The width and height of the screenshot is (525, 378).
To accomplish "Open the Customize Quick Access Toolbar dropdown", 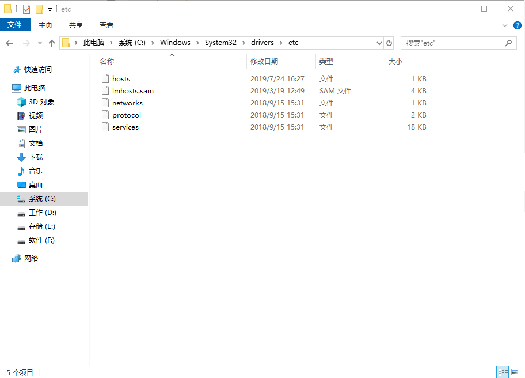I will [x=50, y=10].
